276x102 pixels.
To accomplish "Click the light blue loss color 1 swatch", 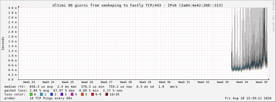I will (x=41, y=95).
